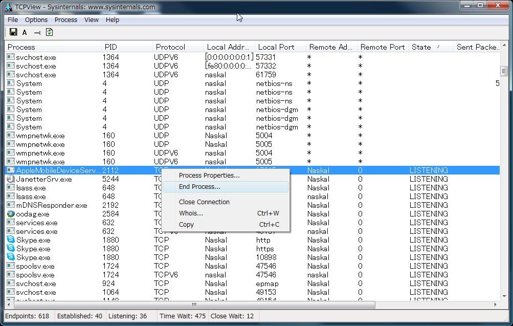Screen dimensions: 513x326
Task: Click the Time Wait: 475 status entry
Action: tap(183, 316)
